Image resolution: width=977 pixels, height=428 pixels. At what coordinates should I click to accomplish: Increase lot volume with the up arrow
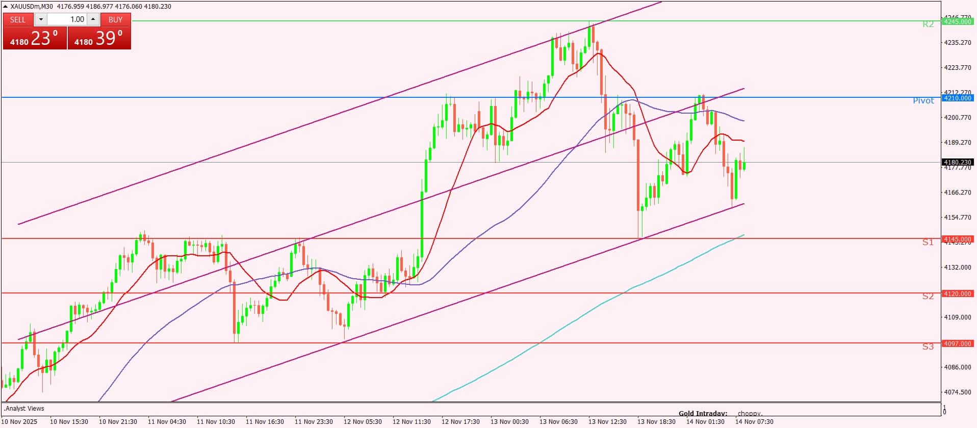[x=93, y=19]
